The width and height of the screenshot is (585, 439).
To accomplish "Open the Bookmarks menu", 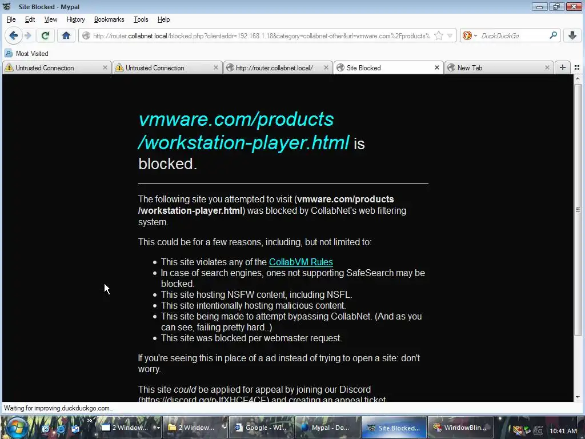I will click(109, 19).
